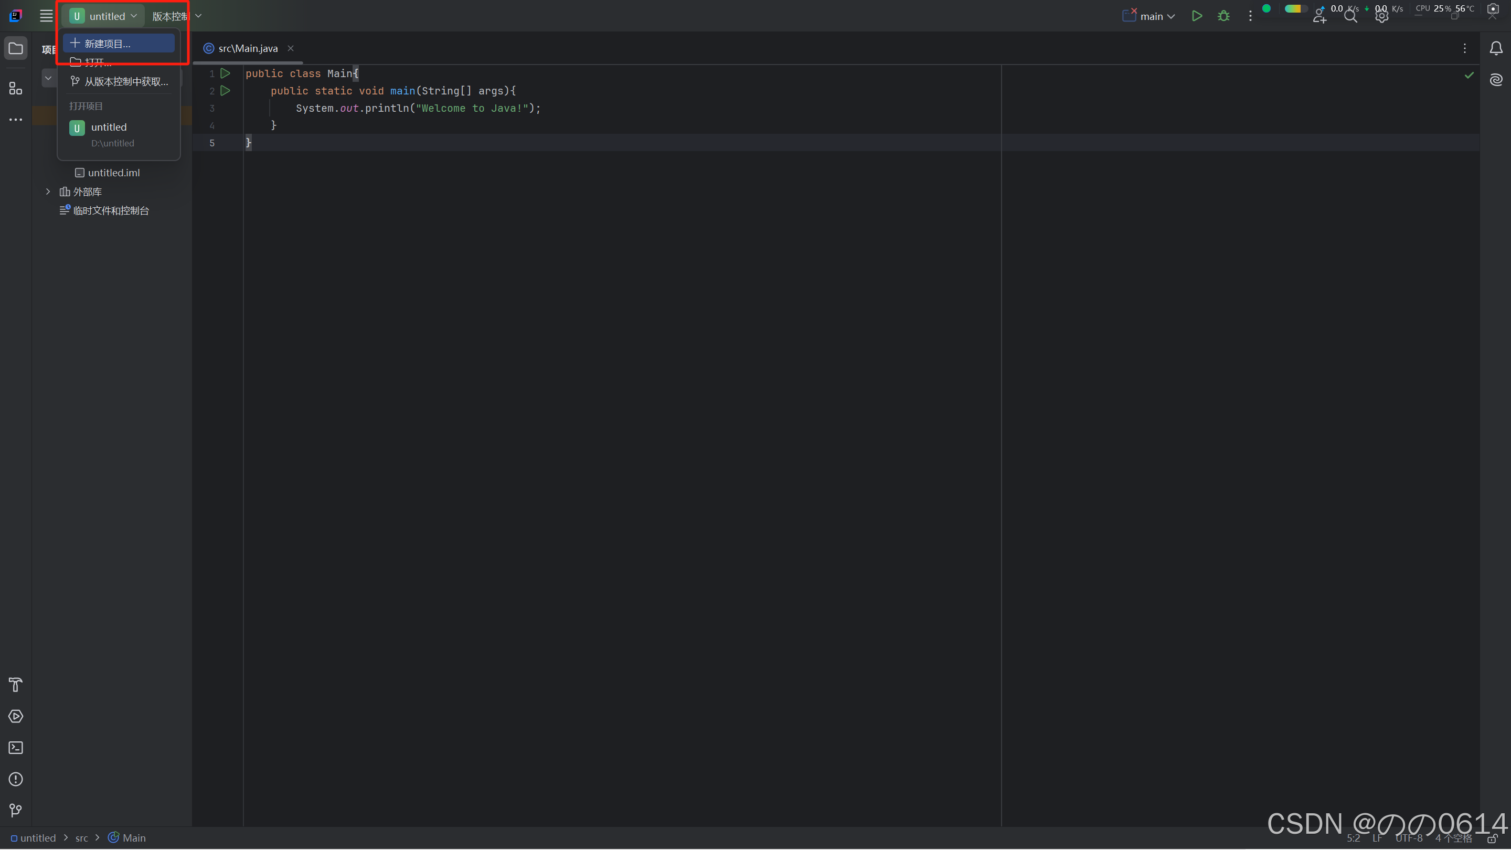Screen dimensions: 1511x850
Task: Open the Services tool window (hexagon play icon)
Action: (x=16, y=716)
